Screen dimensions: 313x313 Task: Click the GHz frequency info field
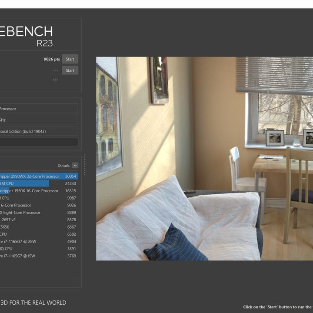(x=39, y=120)
